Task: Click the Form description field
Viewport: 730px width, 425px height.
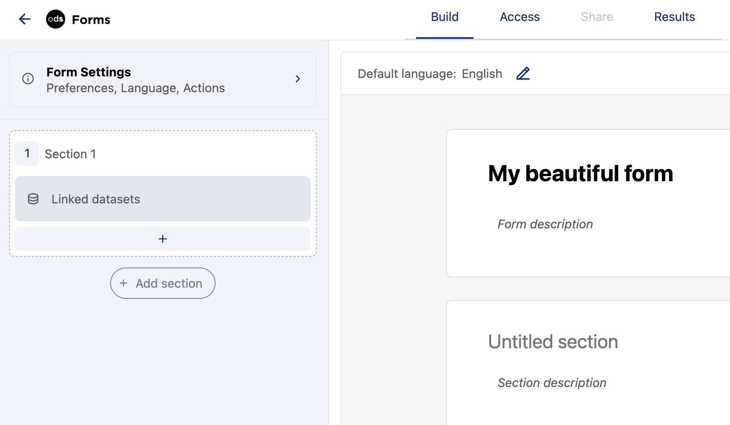Action: click(x=545, y=224)
